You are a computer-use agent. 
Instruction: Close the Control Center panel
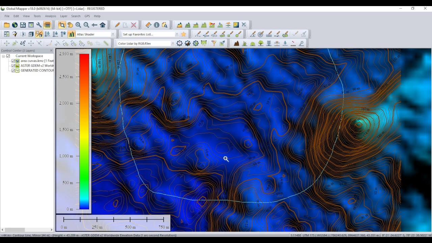[x=51, y=51]
